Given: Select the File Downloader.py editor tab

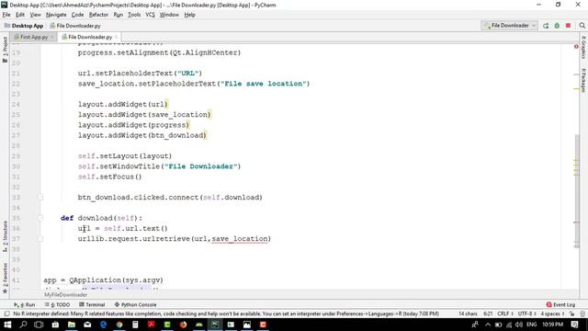Looking at the screenshot, I should pyautogui.click(x=90, y=37).
